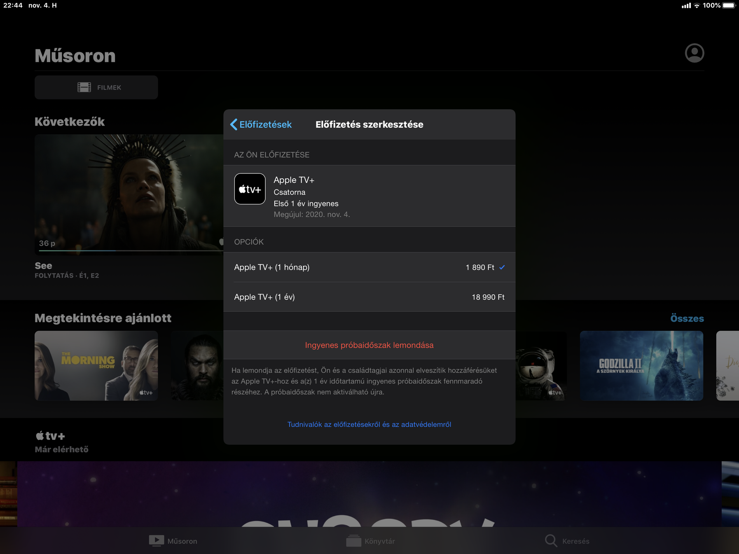
Task: Tap the Műsoron play icon in tab bar
Action: click(x=156, y=541)
